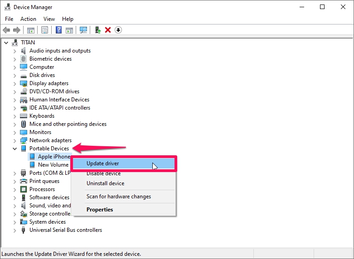The image size is (354, 259).
Task: Click the New Volume device icon
Action: (32, 165)
